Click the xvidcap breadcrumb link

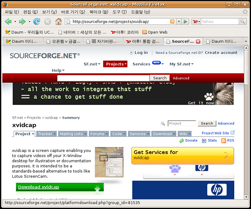click(x=51, y=118)
